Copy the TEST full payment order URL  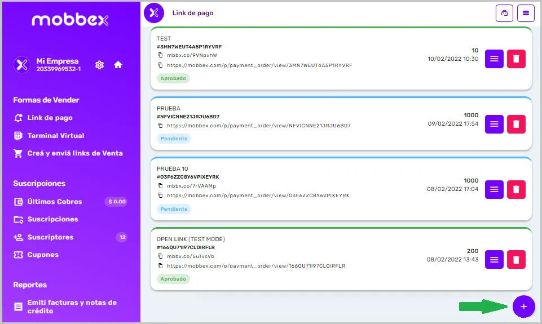(160, 65)
